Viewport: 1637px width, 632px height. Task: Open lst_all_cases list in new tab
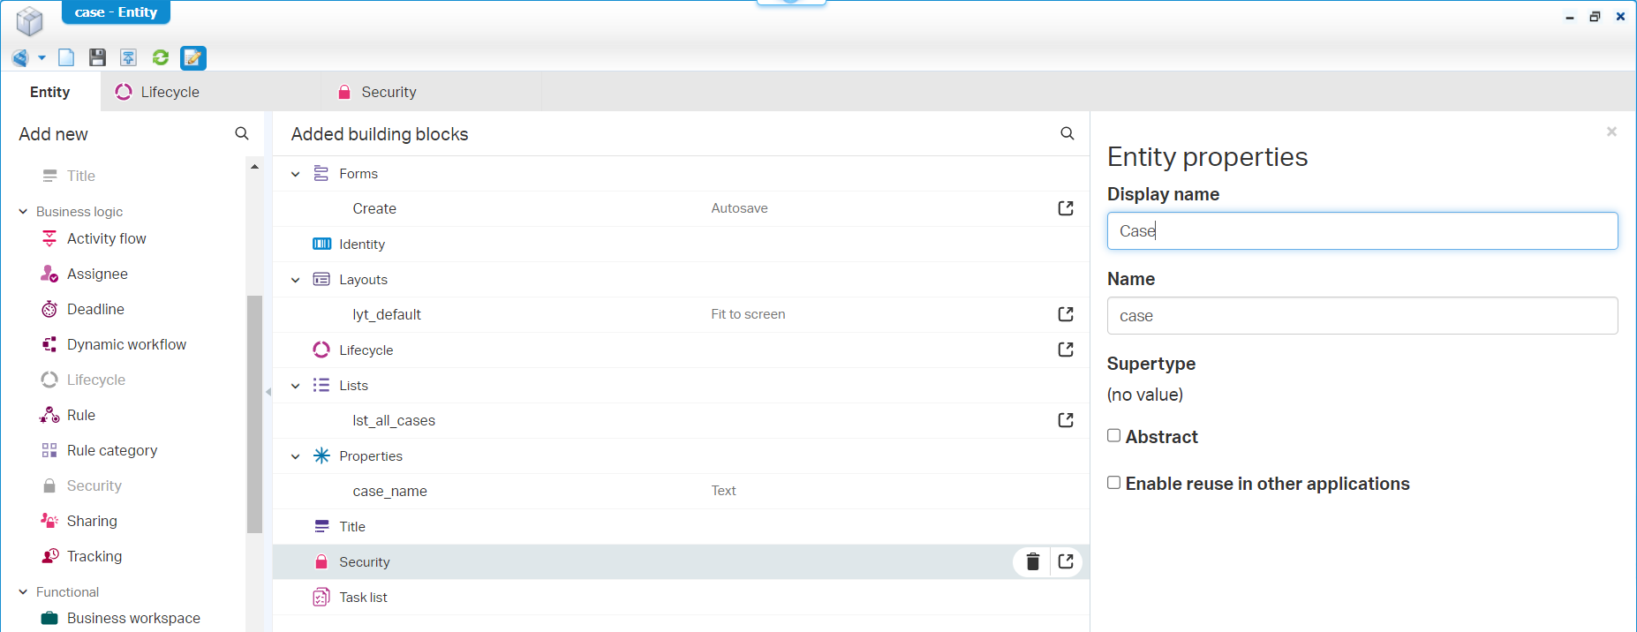coord(1066,420)
